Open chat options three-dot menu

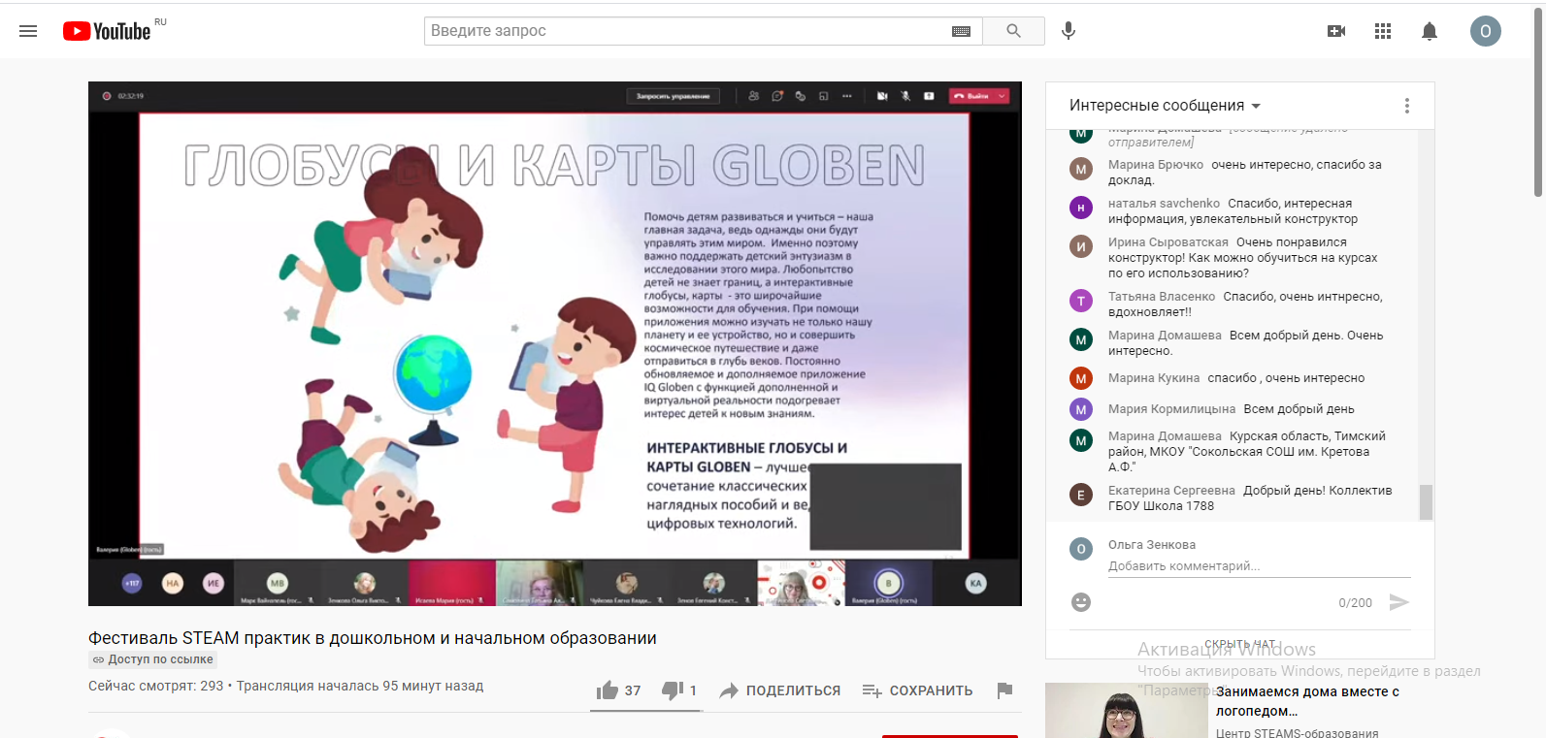coord(1407,106)
